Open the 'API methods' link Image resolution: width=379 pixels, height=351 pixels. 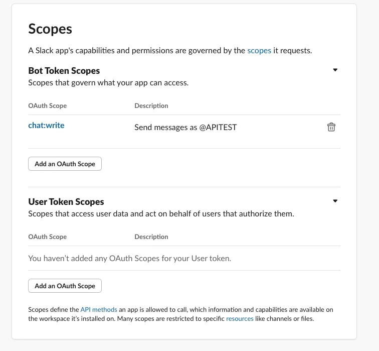99,310
